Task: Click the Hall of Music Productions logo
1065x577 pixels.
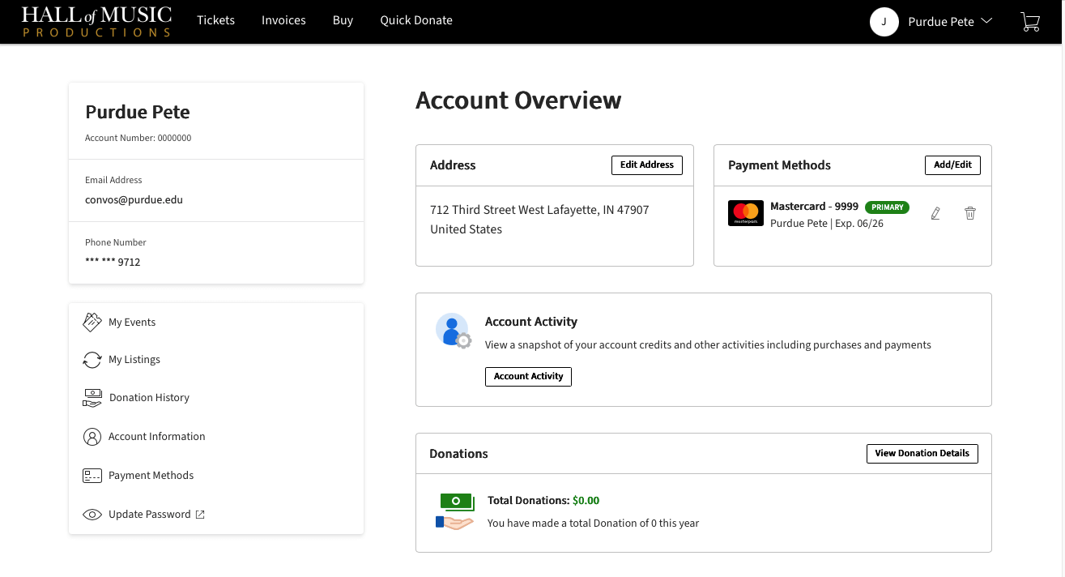Action: click(x=96, y=22)
